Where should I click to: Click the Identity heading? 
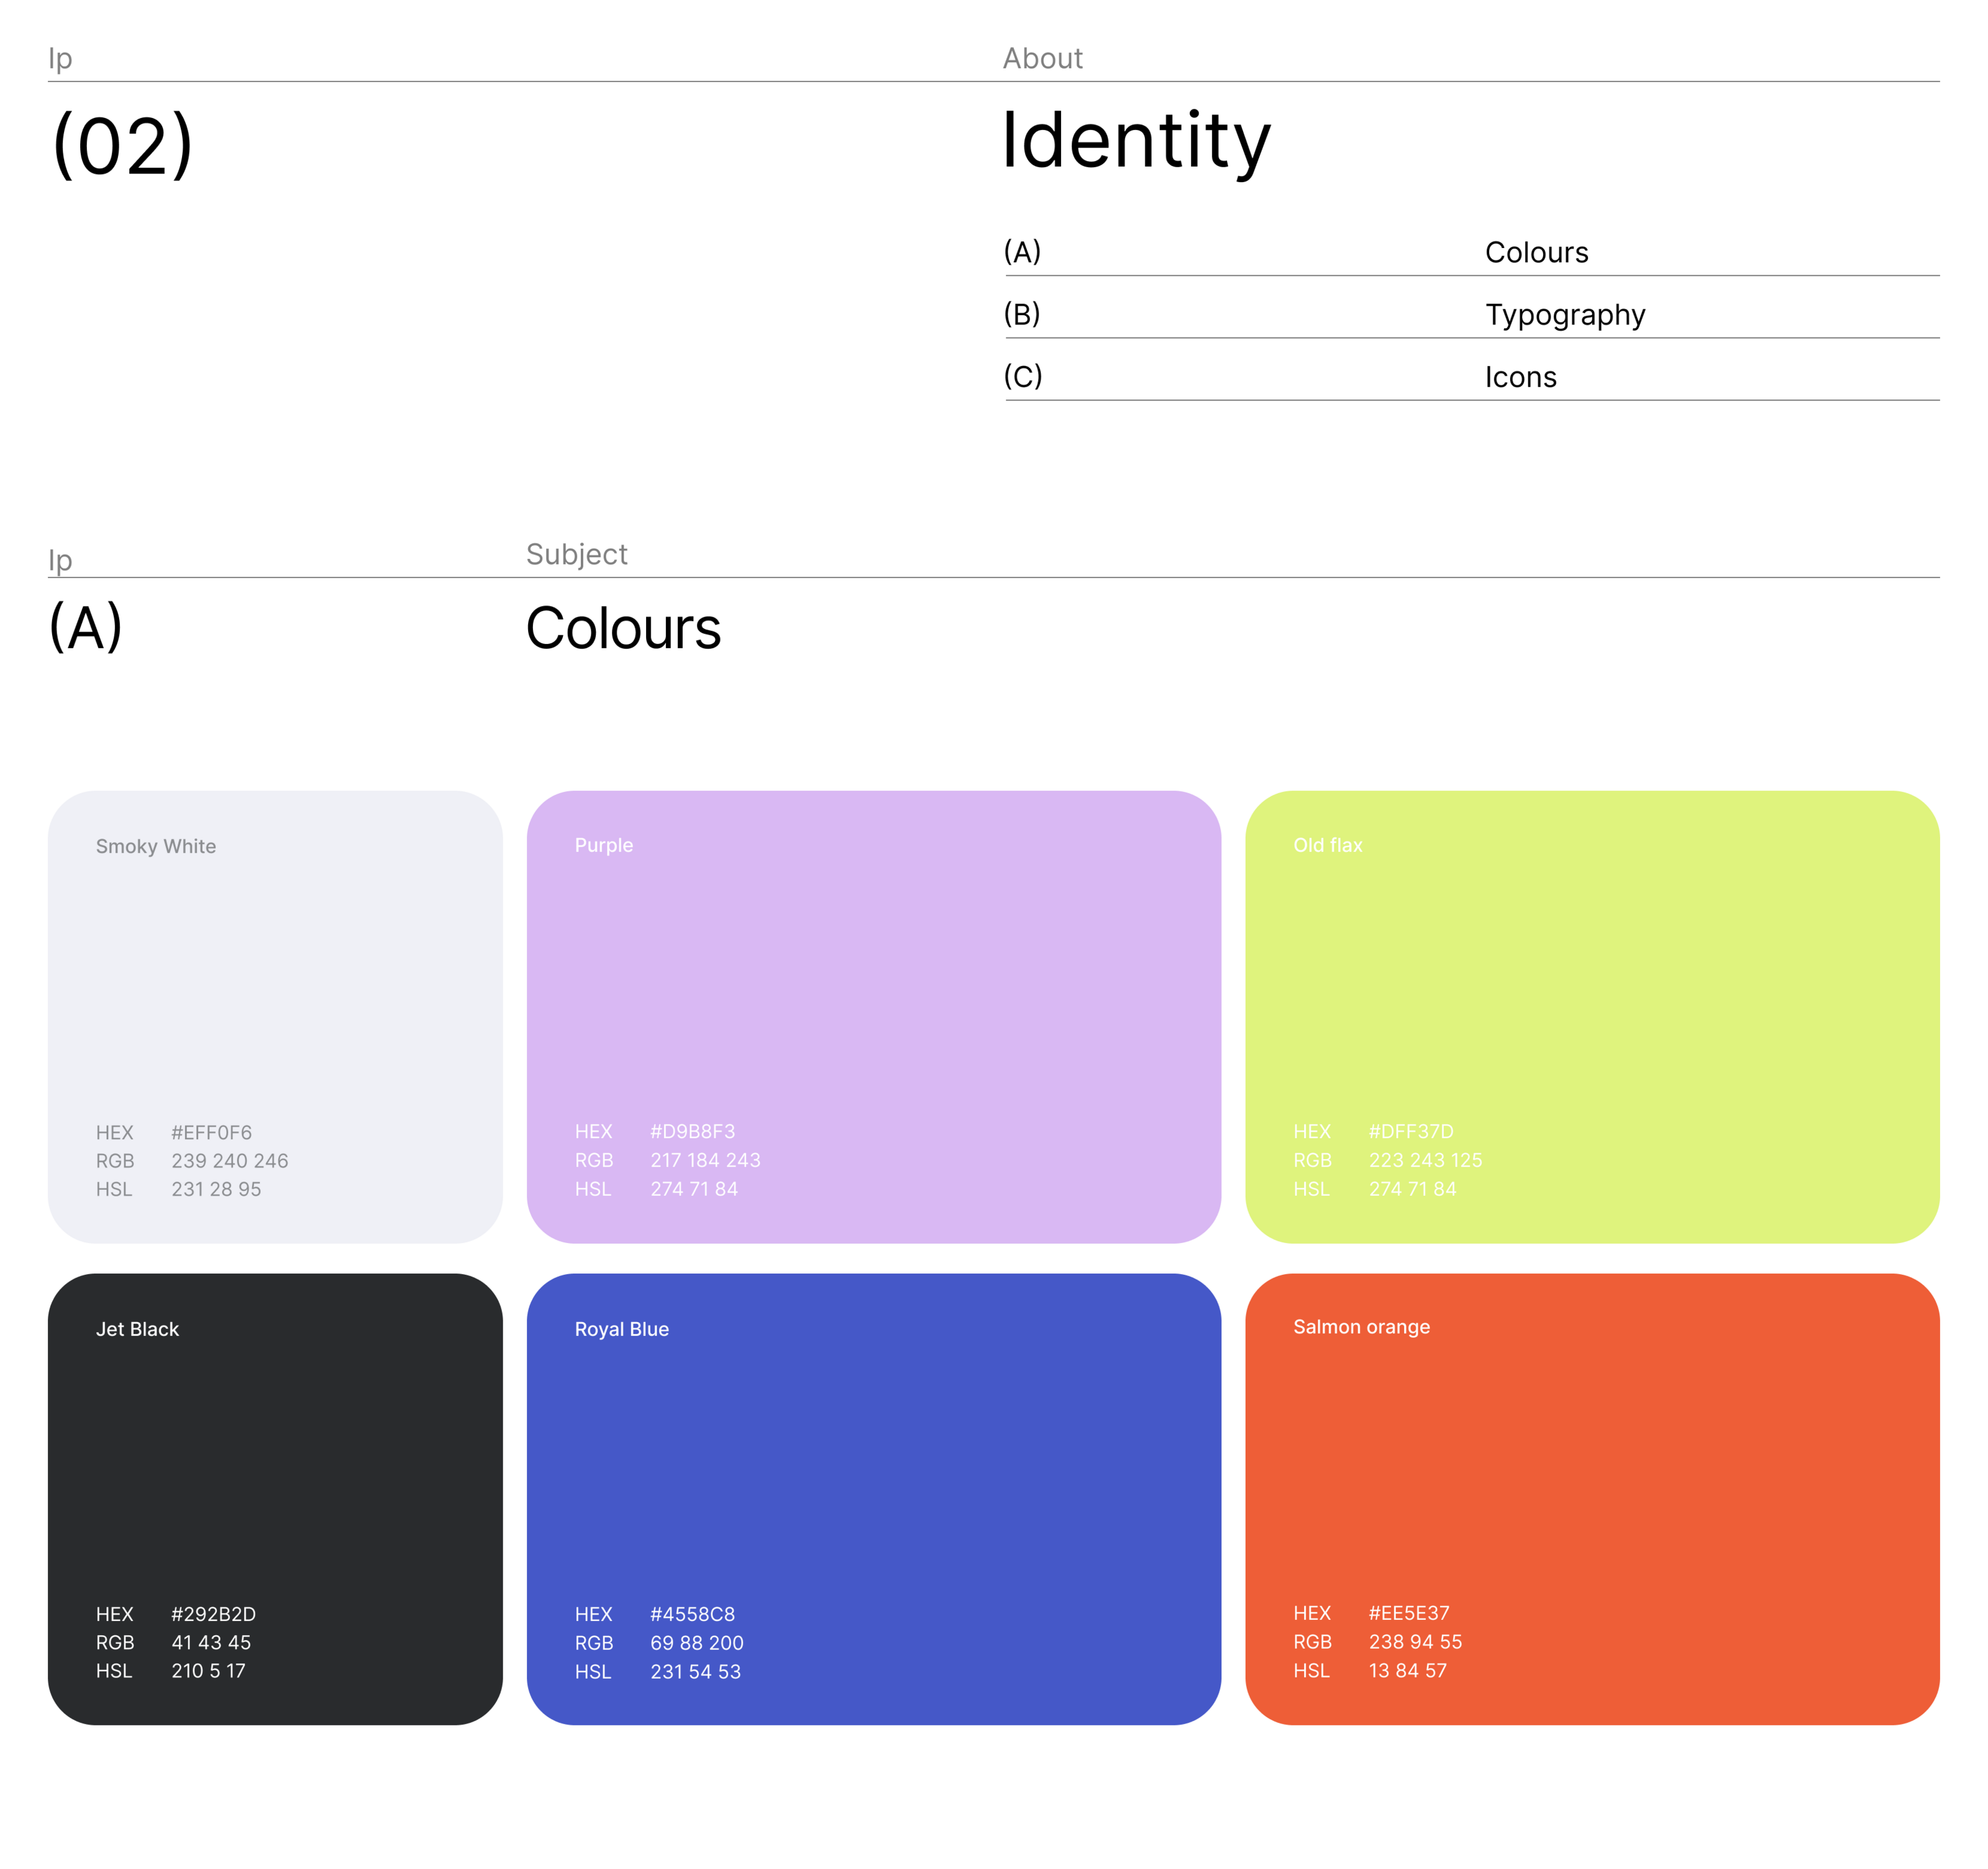pyautogui.click(x=1136, y=141)
